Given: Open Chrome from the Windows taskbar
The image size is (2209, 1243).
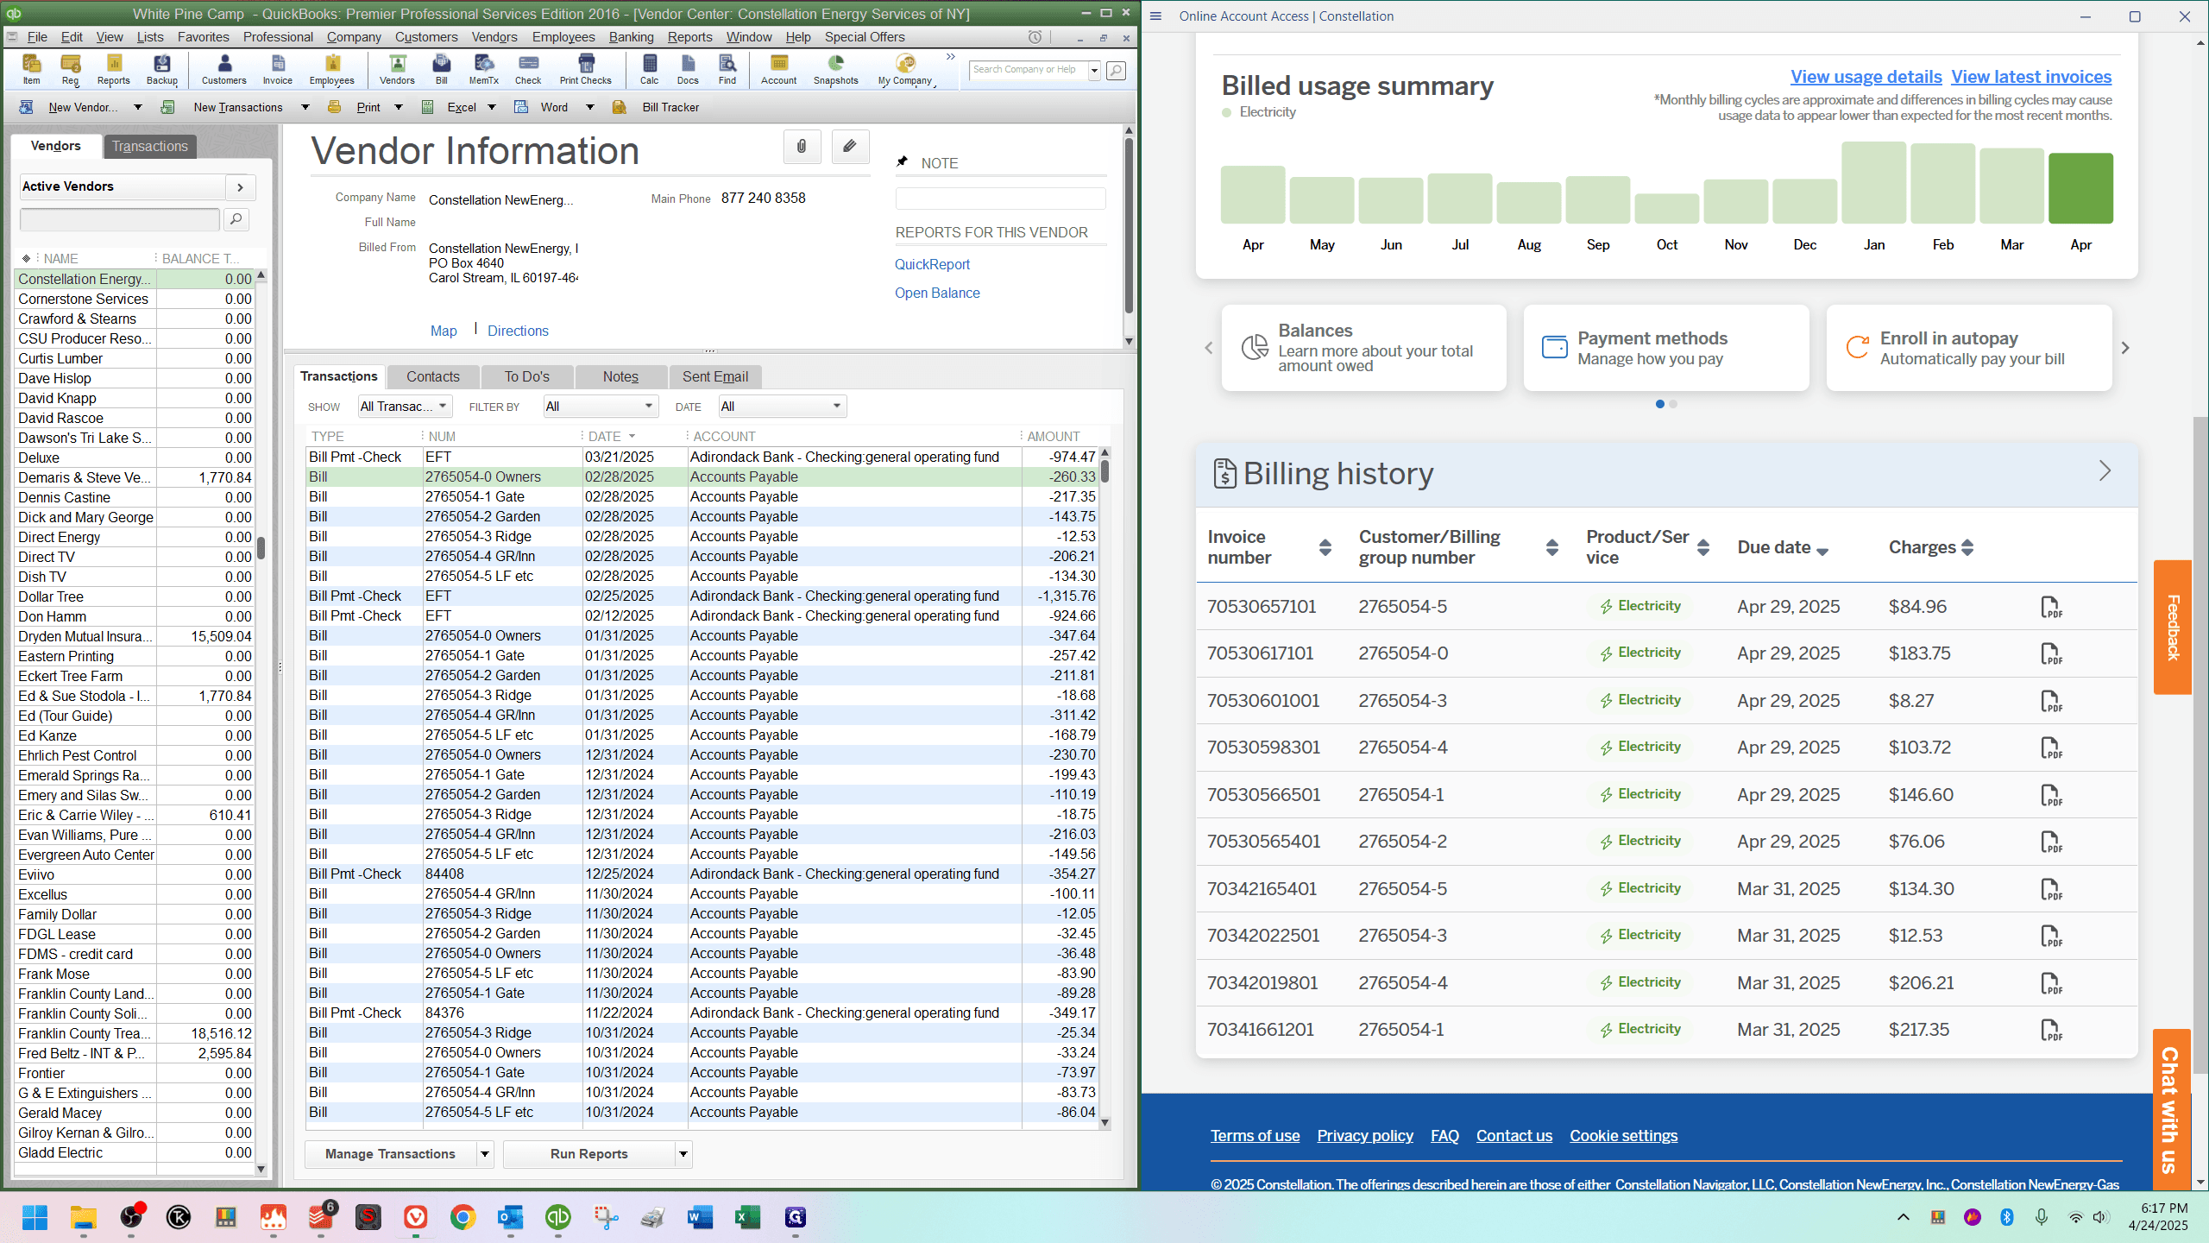Looking at the screenshot, I should click(463, 1217).
